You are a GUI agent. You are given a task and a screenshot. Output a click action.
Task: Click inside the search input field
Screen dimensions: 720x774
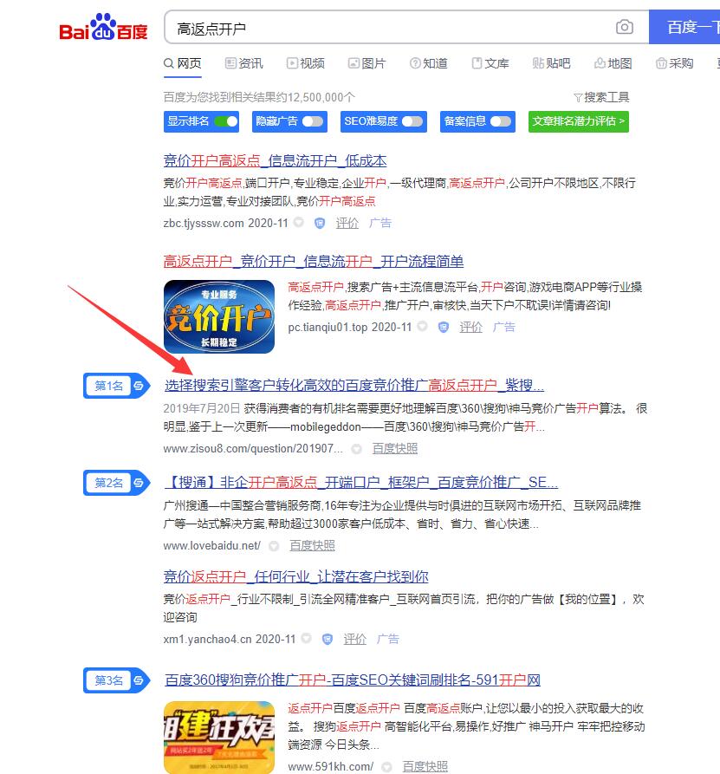[390, 28]
